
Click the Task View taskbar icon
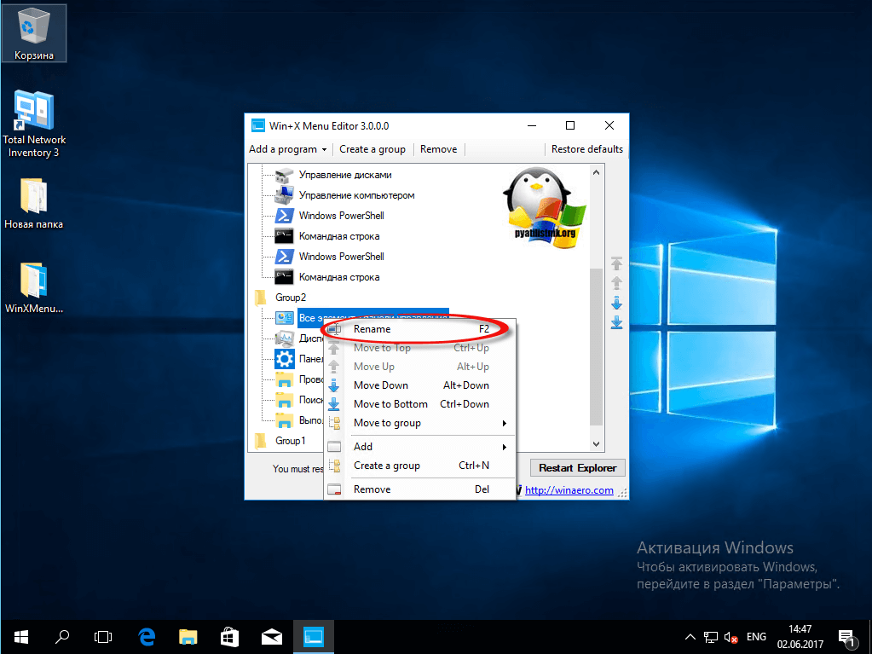pyautogui.click(x=103, y=636)
